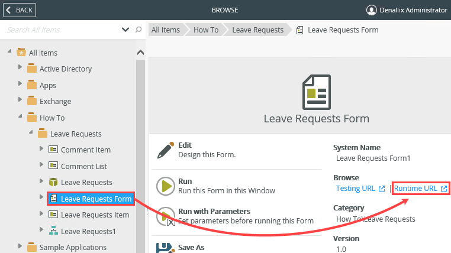451x253 pixels.
Task: Select Leave Requests Item in tree
Action: (95, 215)
